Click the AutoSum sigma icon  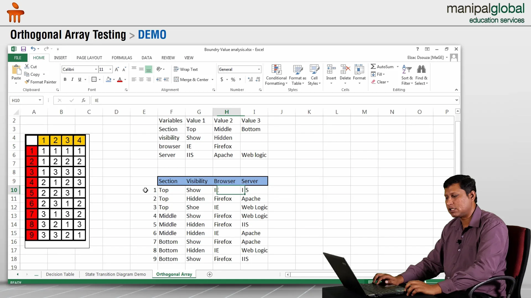tap(373, 66)
